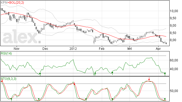182x102 pixels.
Task: Click the 60,00 RSI axis value
Action: [x=174, y=60]
